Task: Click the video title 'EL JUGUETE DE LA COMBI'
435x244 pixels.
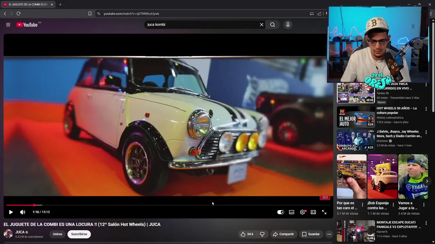Action: click(x=82, y=224)
